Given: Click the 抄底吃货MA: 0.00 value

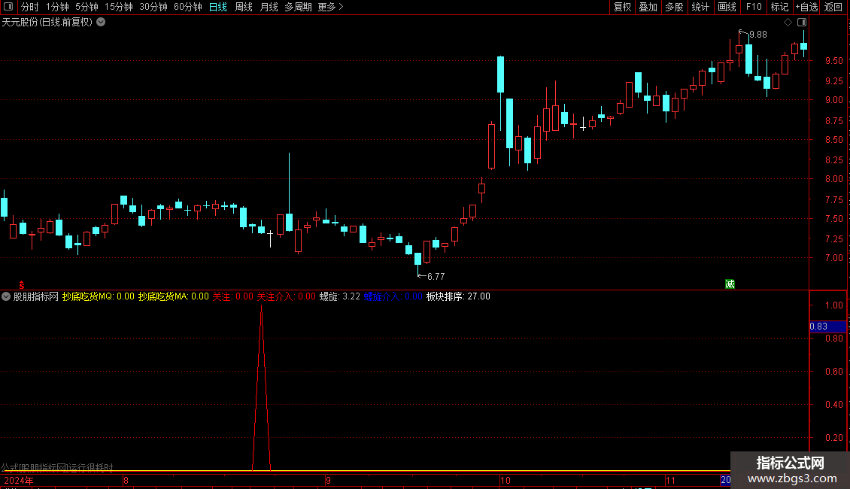Looking at the screenshot, I should pos(174,296).
